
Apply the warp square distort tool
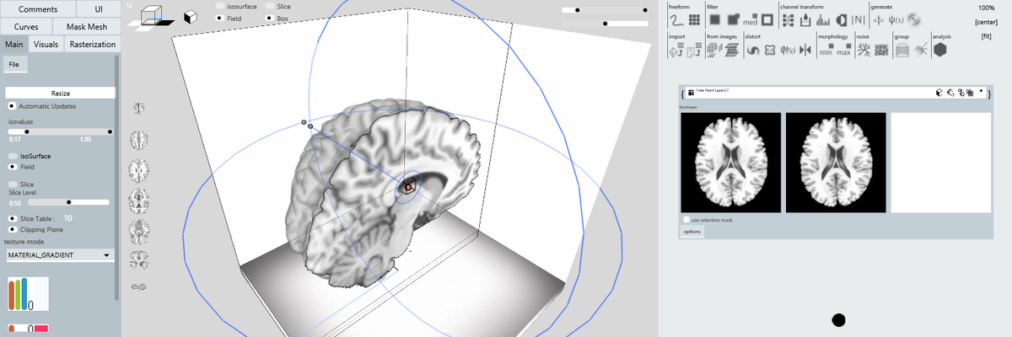[770, 51]
